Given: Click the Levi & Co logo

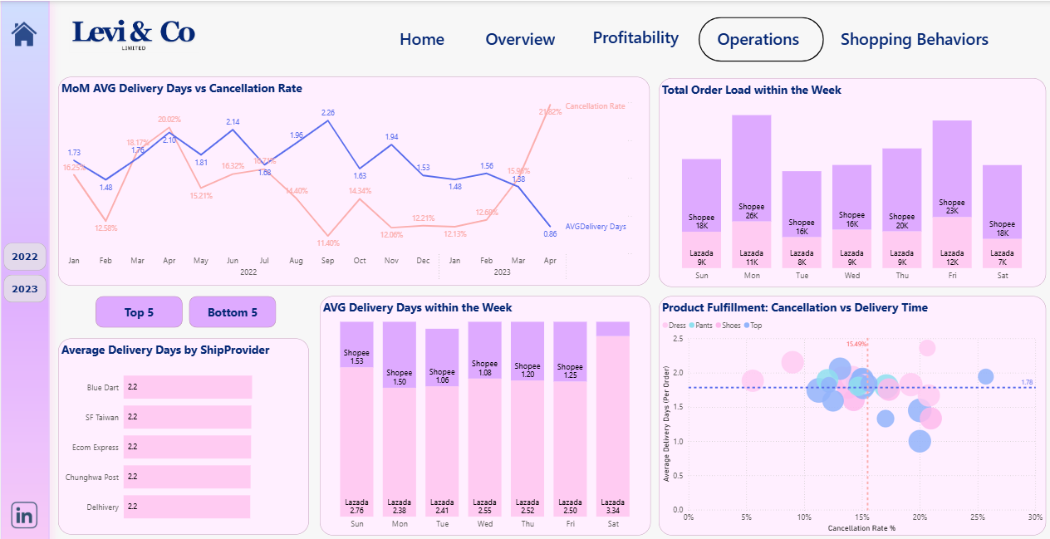Looking at the screenshot, I should (134, 34).
